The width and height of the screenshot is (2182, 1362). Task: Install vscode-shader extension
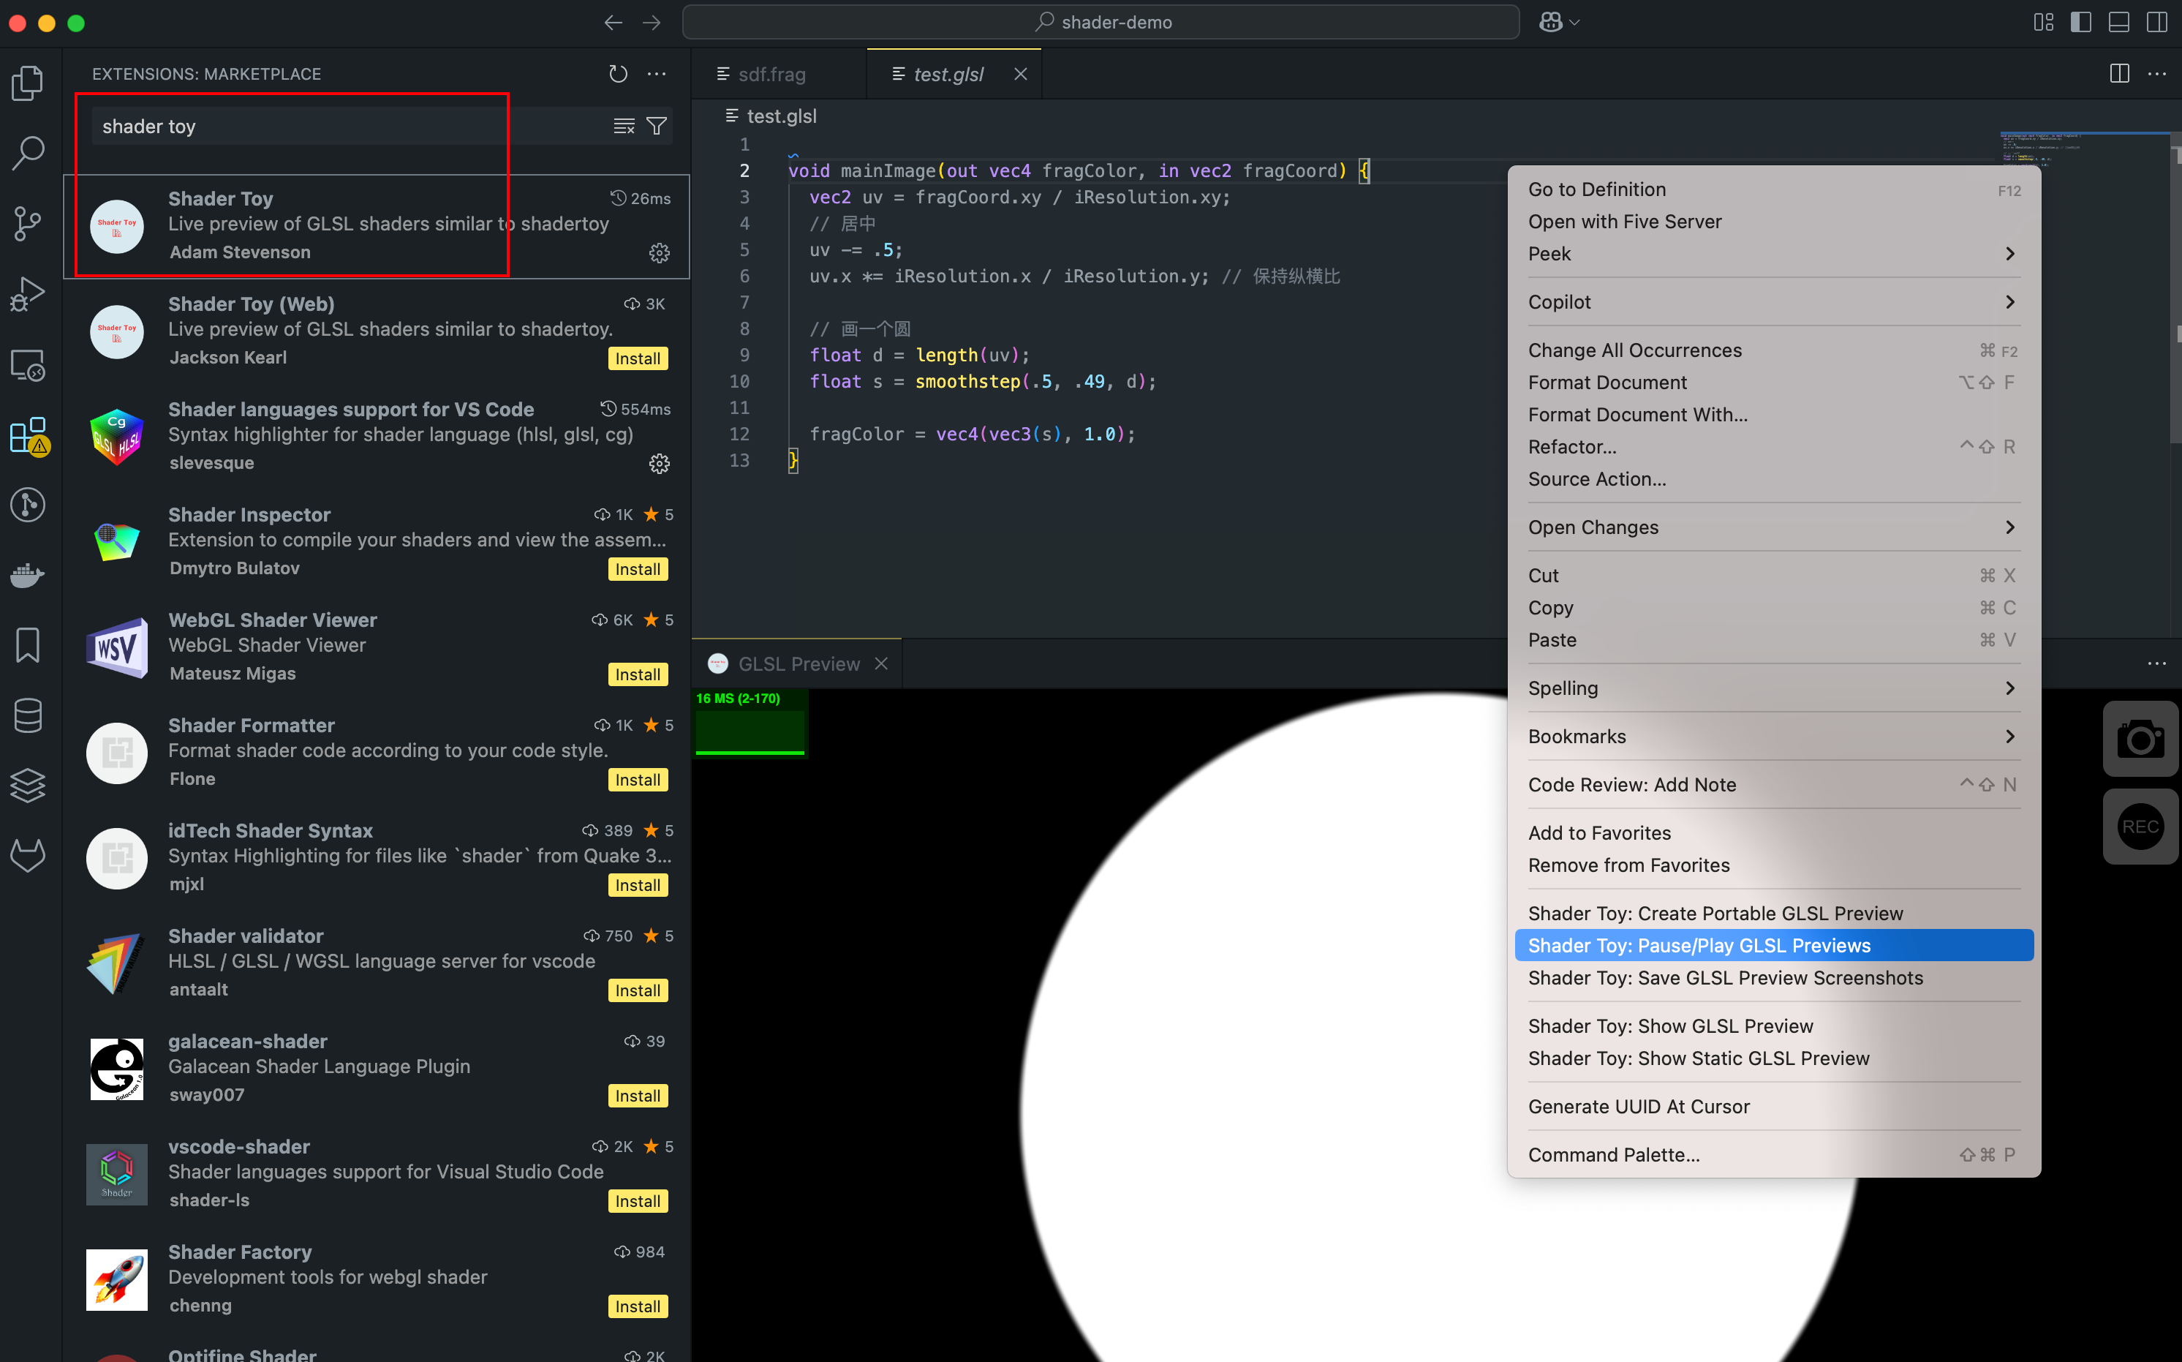pyautogui.click(x=638, y=1202)
